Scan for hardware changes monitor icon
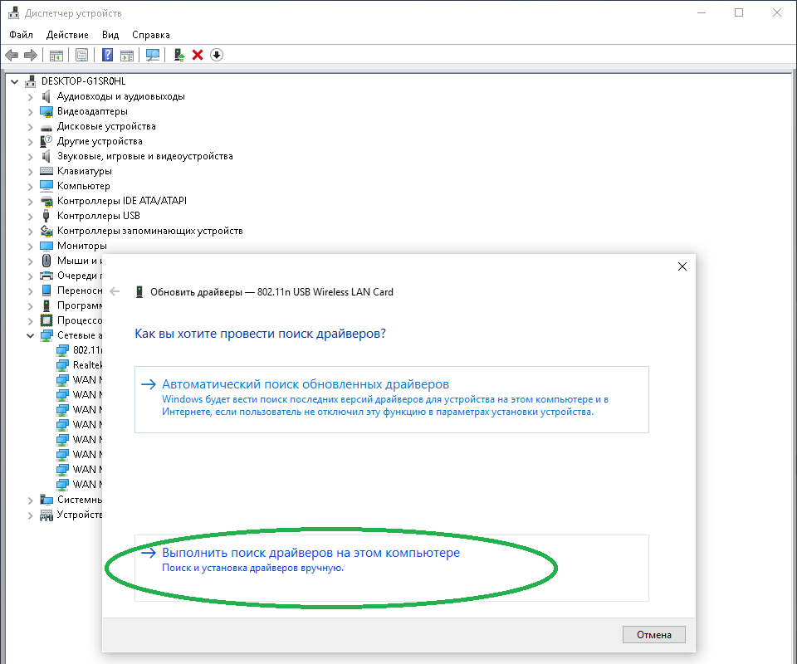The width and height of the screenshot is (797, 664). [x=153, y=55]
